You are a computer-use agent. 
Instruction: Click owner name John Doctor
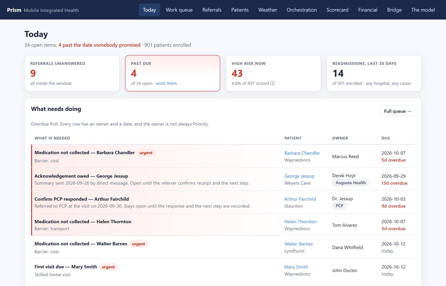345,270
